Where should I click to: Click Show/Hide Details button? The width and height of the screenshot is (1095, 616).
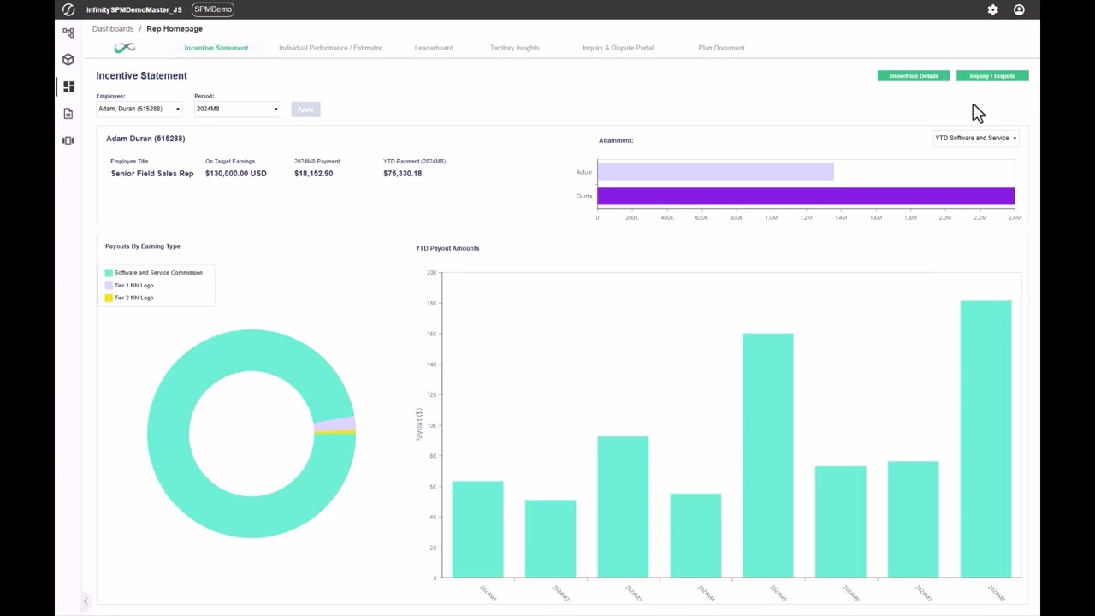914,76
